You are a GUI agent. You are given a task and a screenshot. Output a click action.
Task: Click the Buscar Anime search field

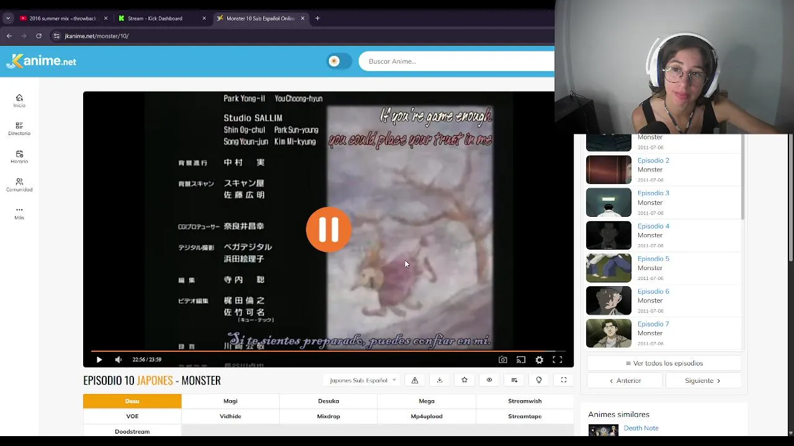[457, 61]
